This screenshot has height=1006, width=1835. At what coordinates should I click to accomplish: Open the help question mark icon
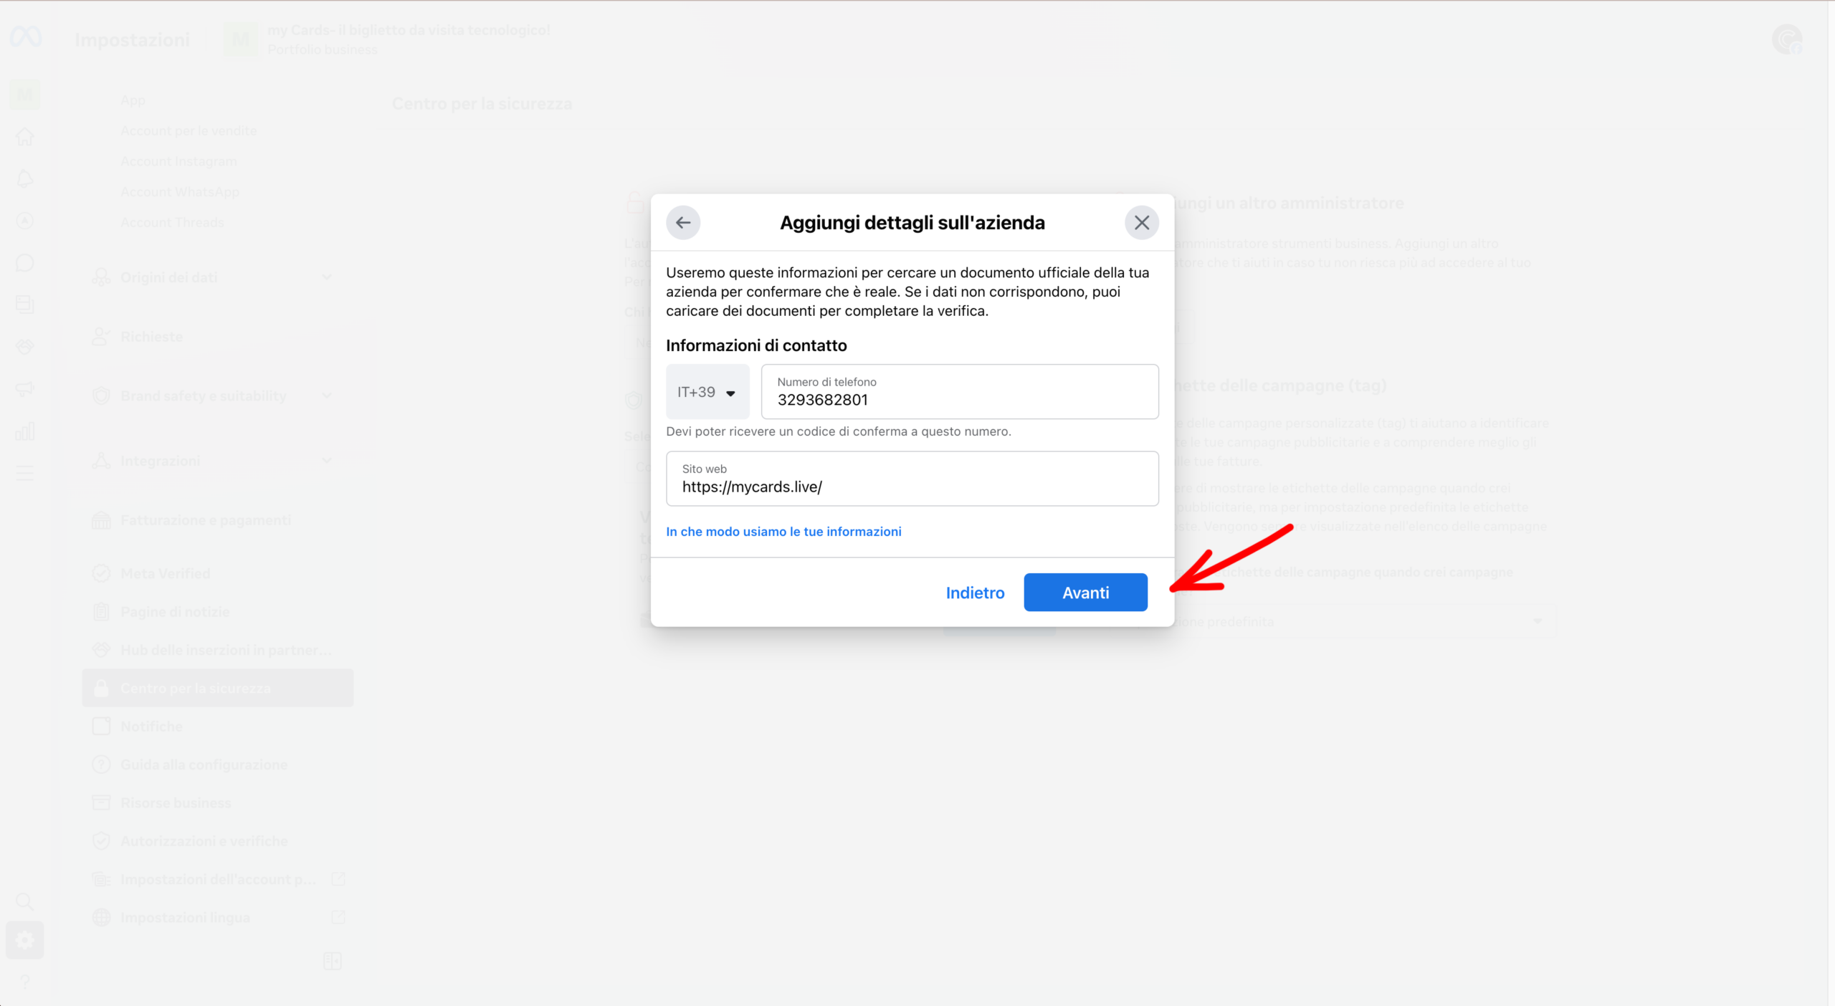click(25, 982)
